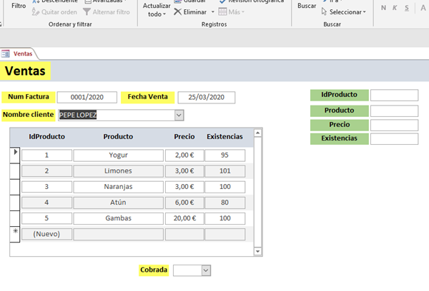The width and height of the screenshot is (429, 291).
Task: Click the empty Producto field on right
Action: click(394, 111)
